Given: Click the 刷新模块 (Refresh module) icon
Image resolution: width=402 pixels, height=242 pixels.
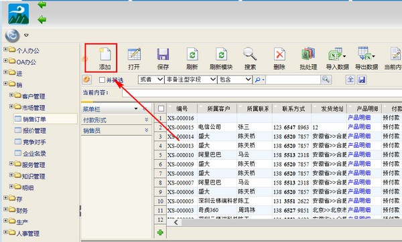Looking at the screenshot, I should [221, 54].
